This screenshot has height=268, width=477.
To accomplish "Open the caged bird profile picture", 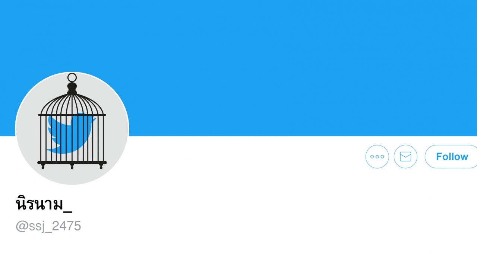I will [72, 128].
